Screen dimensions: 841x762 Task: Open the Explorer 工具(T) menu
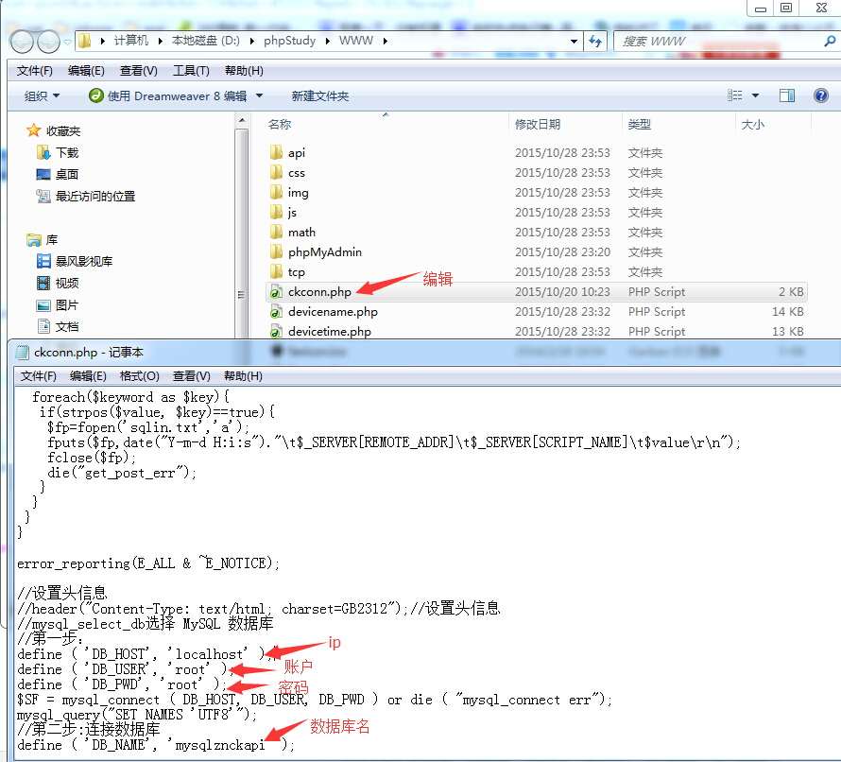(x=191, y=71)
